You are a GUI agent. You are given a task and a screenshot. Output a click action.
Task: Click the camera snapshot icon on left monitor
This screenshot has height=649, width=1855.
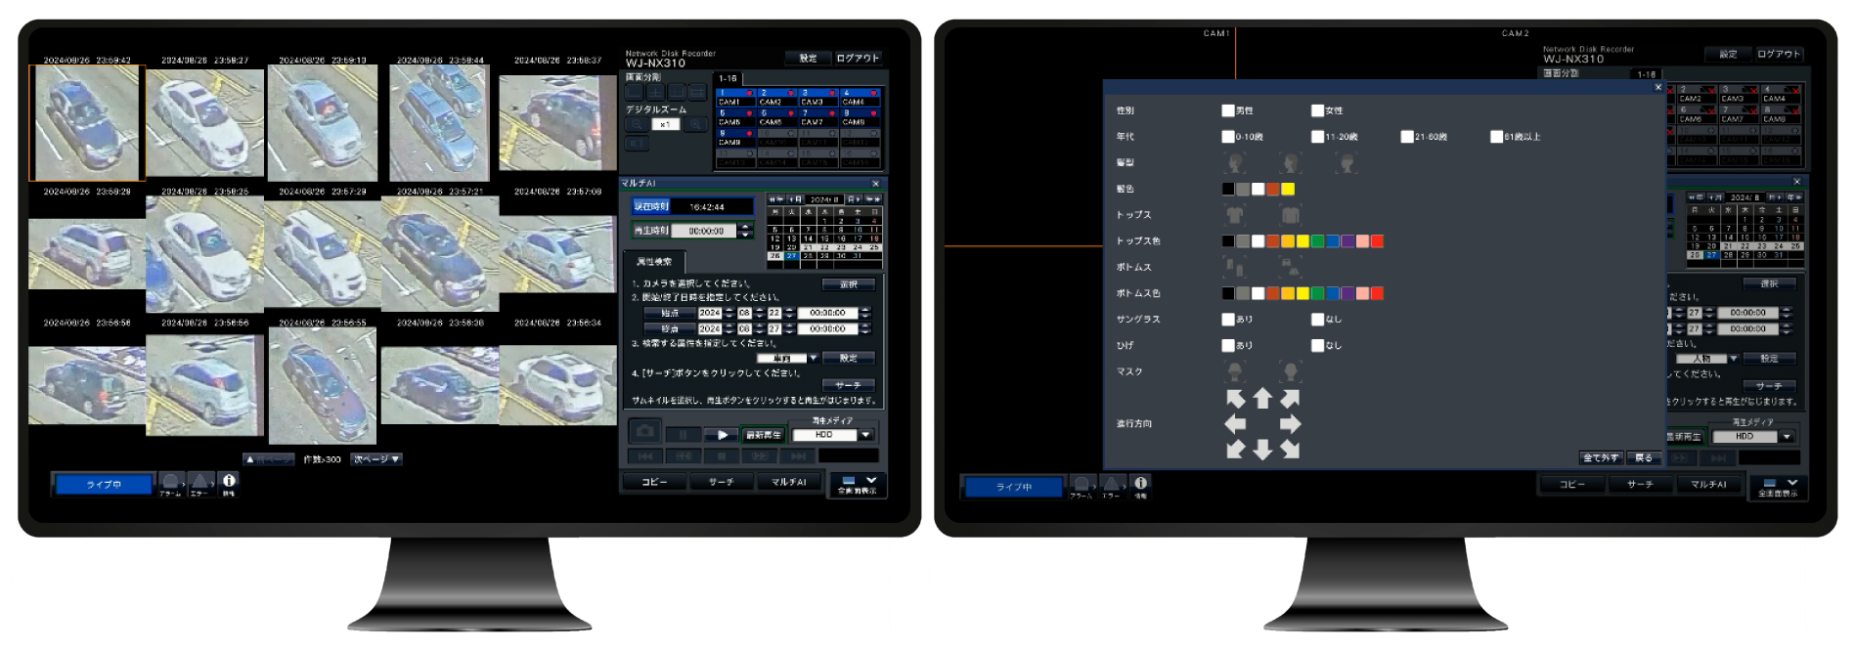(x=644, y=431)
